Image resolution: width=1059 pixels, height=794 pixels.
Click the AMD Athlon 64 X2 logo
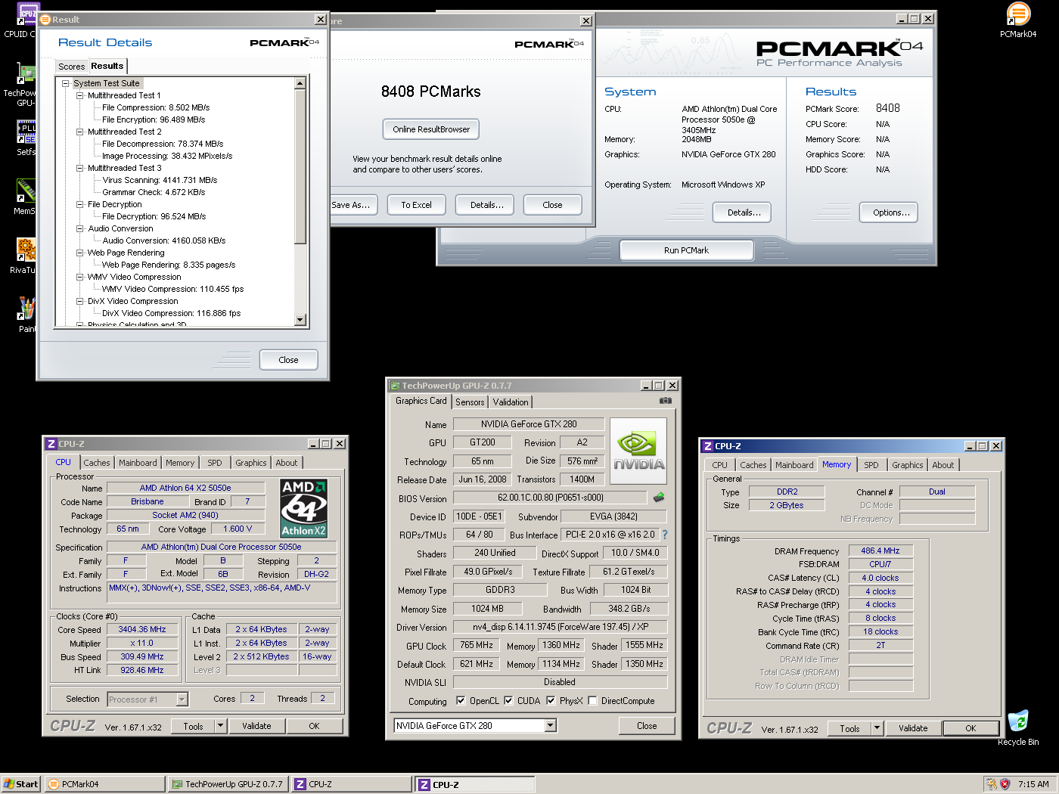(x=303, y=508)
